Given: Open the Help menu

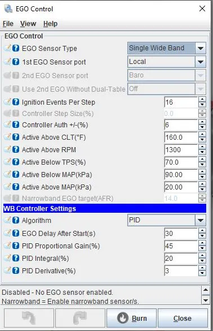Looking at the screenshot, I should pyautogui.click(x=51, y=24).
